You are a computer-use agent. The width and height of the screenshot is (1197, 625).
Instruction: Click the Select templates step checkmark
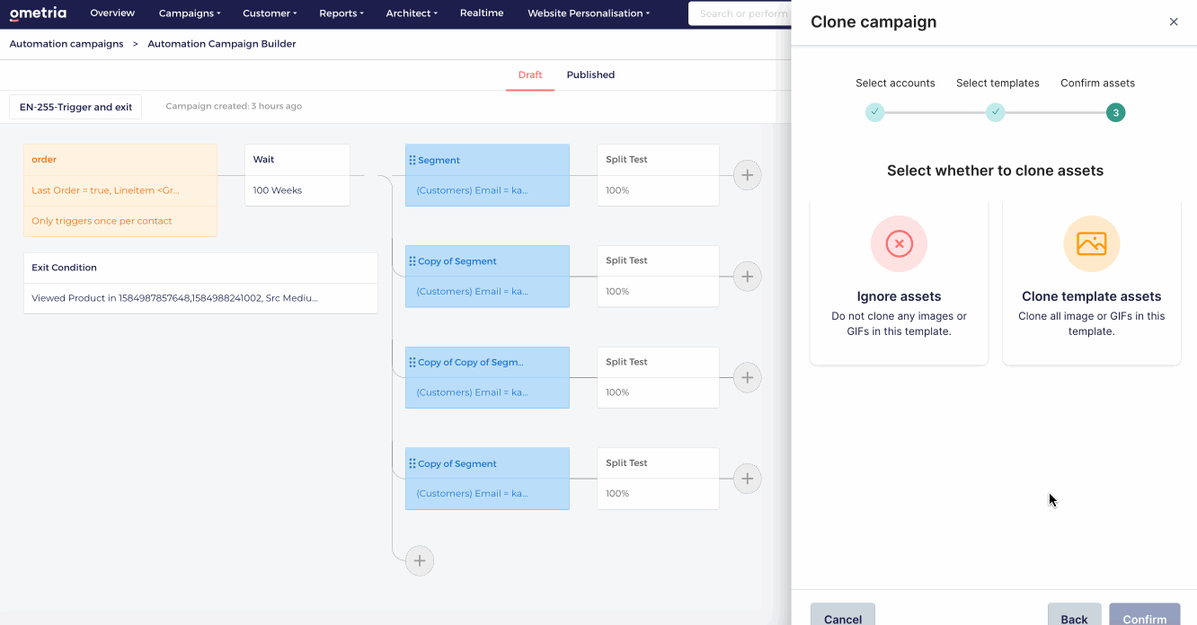tap(995, 112)
